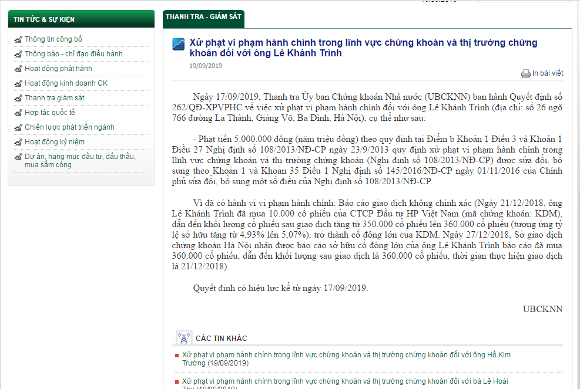
Task: Click the red bullet before Hồ Kim Trường article
Action: (177, 356)
